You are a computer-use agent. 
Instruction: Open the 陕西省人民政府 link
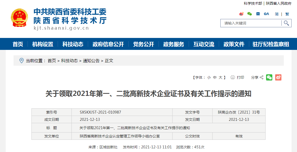tap(279, 3)
